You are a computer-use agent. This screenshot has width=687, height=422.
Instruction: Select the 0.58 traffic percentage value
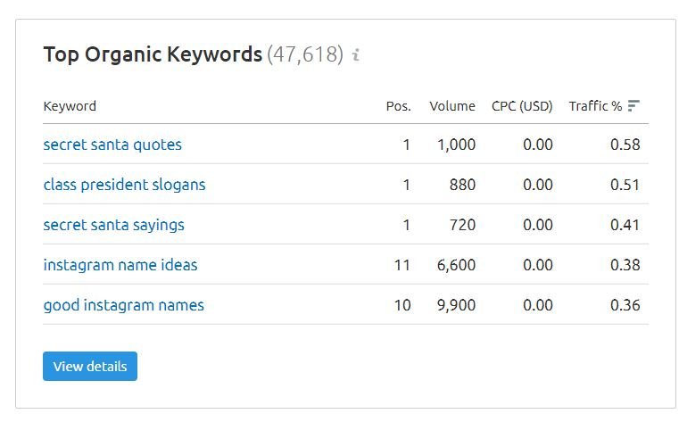coord(625,145)
